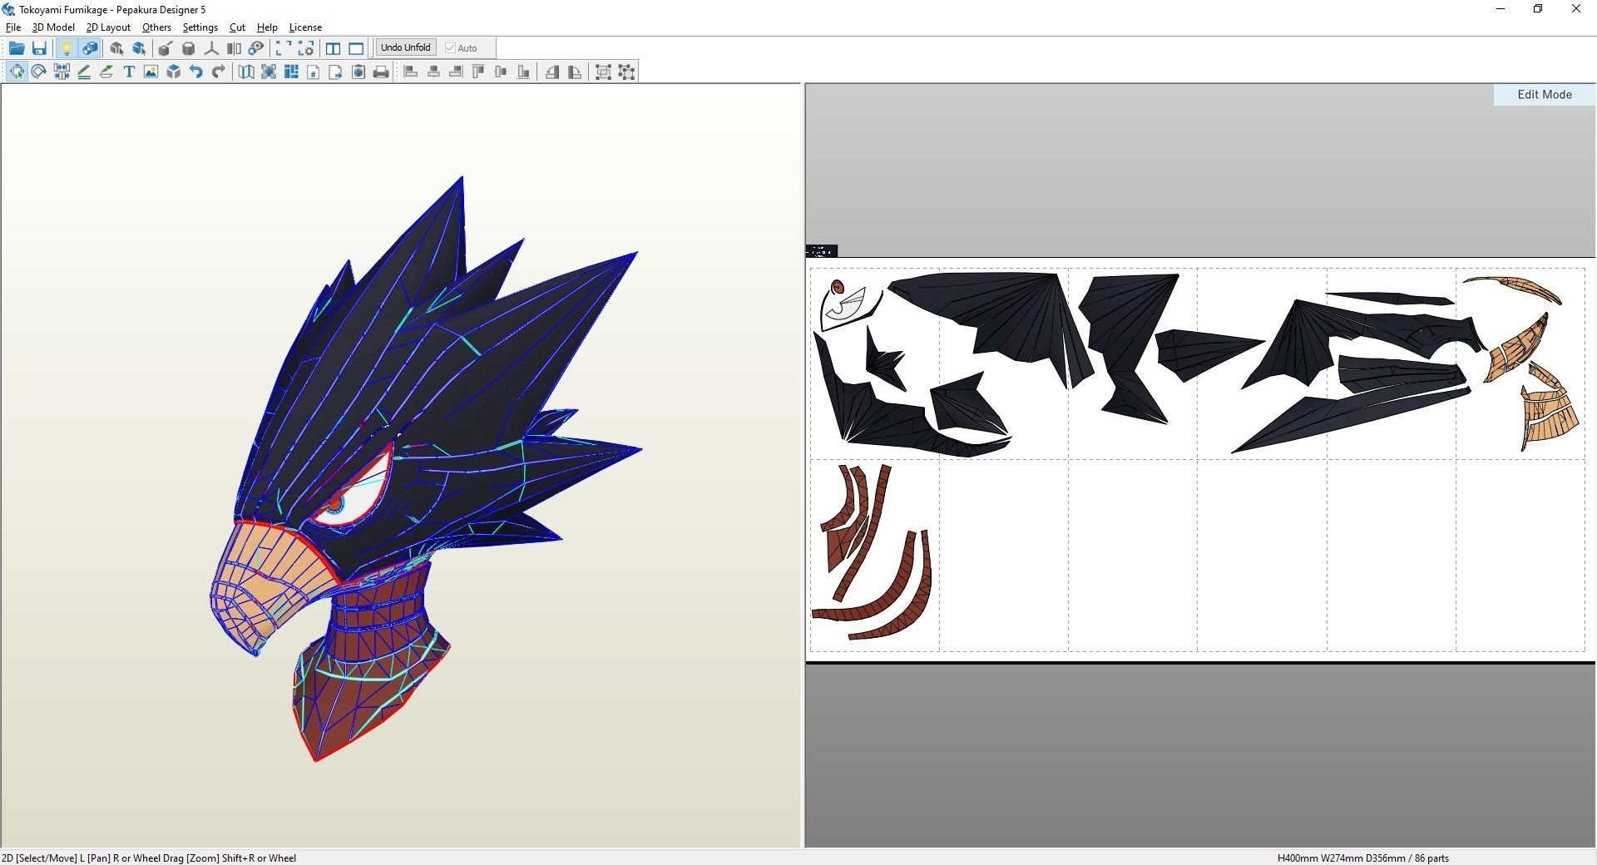Image resolution: width=1597 pixels, height=865 pixels.
Task: Open the Others menu
Action: 156,27
